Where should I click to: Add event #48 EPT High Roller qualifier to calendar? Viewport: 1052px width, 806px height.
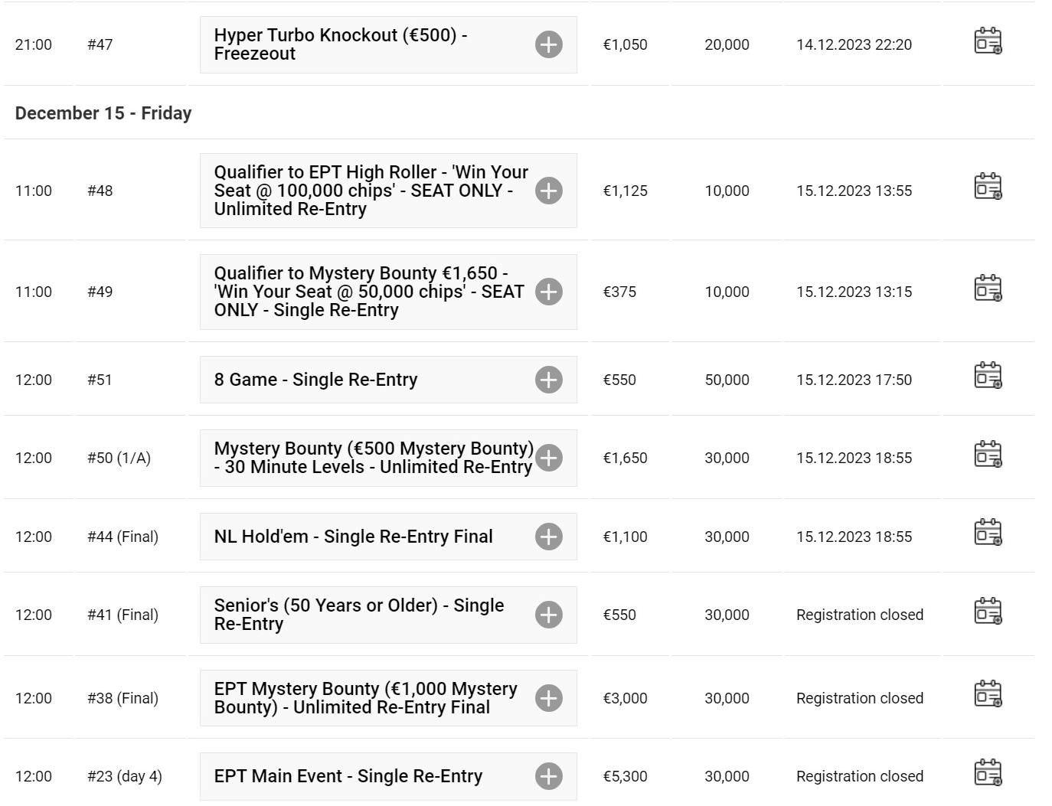tap(988, 187)
